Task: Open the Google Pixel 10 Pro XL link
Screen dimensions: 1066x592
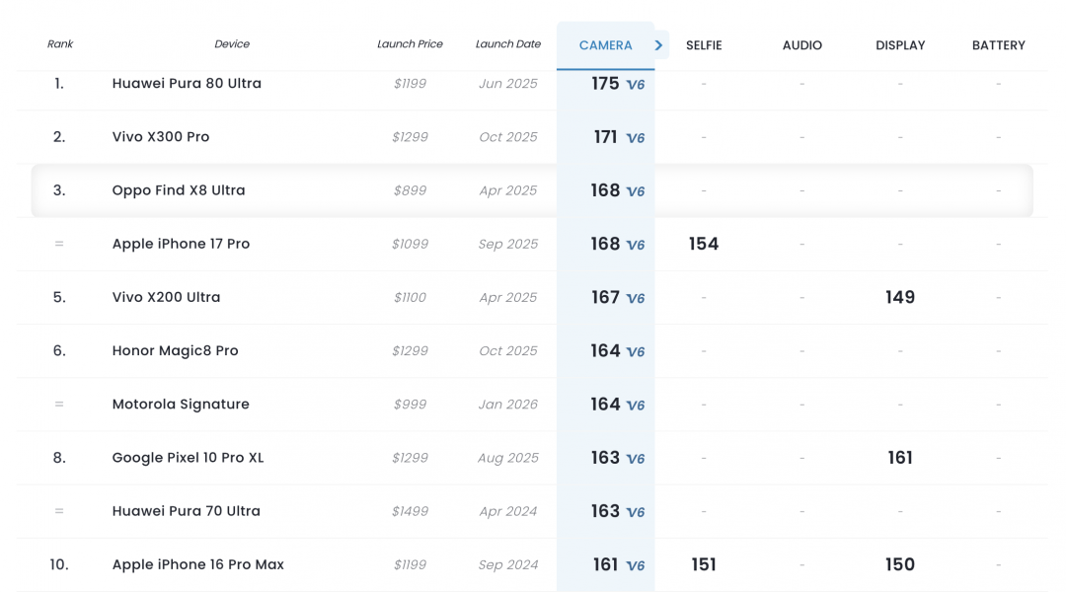Action: point(188,458)
